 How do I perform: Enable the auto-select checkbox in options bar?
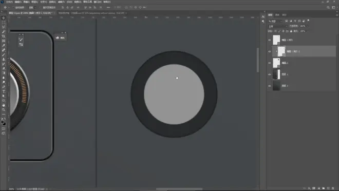(13, 7)
